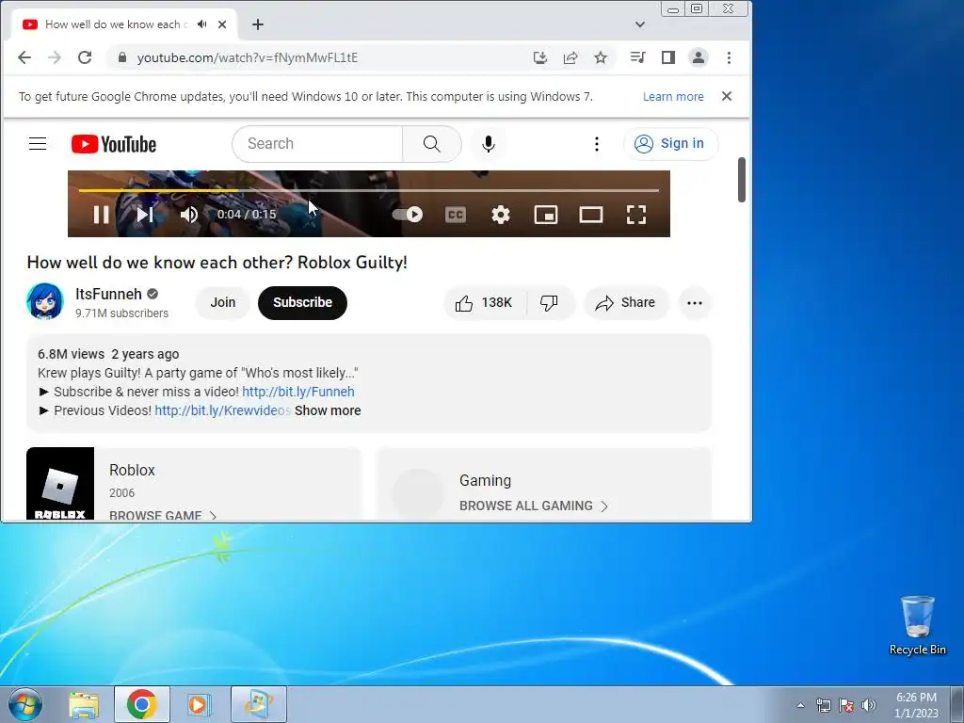Viewport: 964px width, 723px height.
Task: Browse all Gaming videos
Action: click(x=534, y=506)
